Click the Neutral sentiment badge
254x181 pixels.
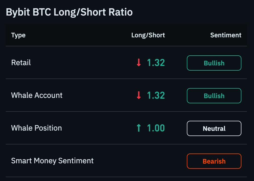pyautogui.click(x=214, y=128)
